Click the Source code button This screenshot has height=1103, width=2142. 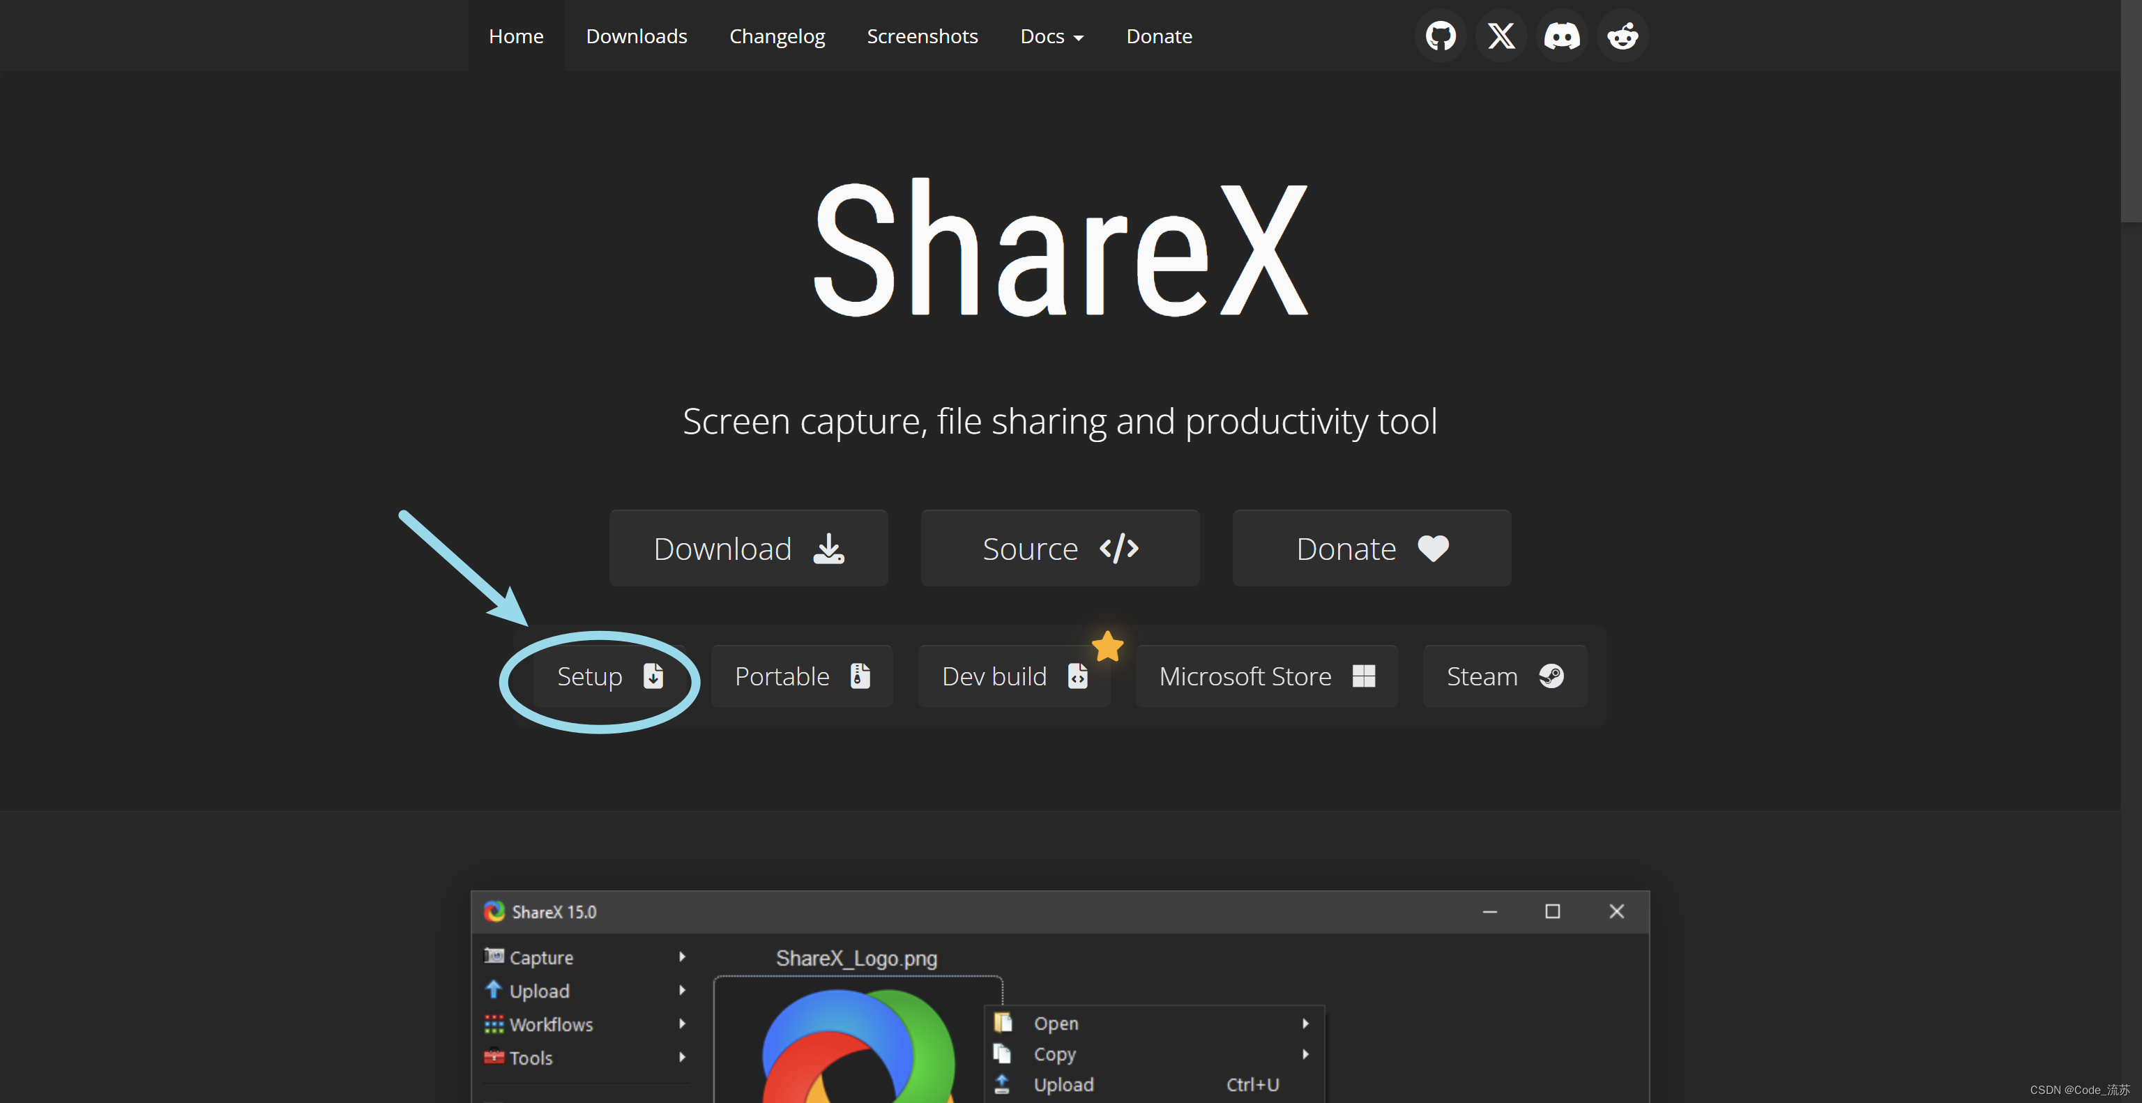tap(1060, 549)
